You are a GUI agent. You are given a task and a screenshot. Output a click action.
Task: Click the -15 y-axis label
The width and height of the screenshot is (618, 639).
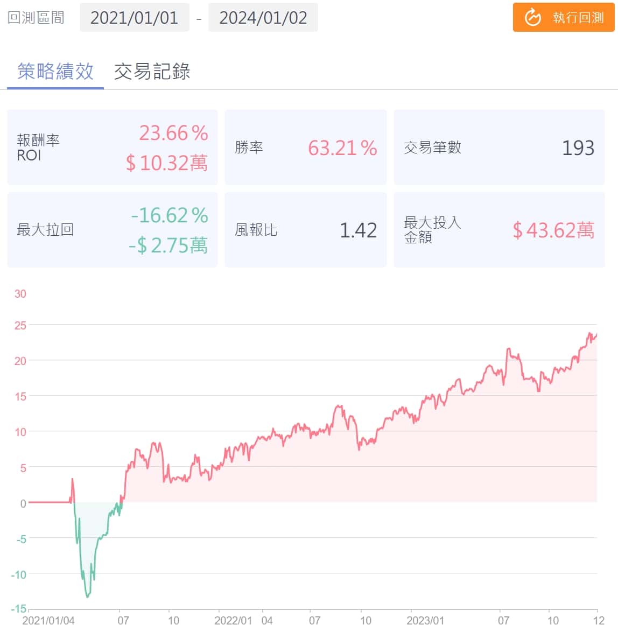pyautogui.click(x=19, y=609)
